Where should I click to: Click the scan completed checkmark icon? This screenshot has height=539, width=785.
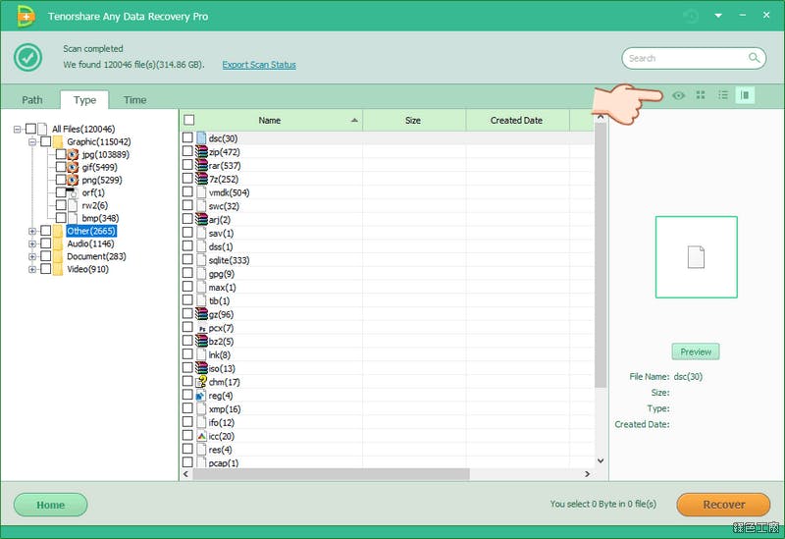[x=28, y=57]
